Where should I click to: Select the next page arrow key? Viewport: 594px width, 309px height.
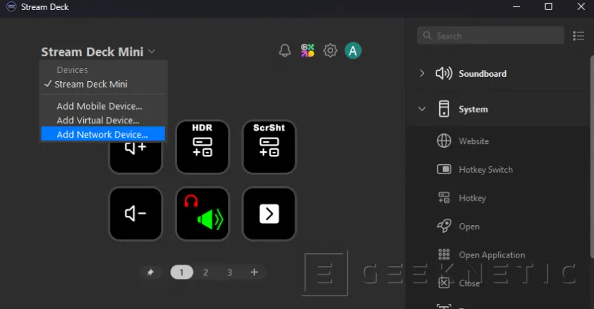click(269, 214)
